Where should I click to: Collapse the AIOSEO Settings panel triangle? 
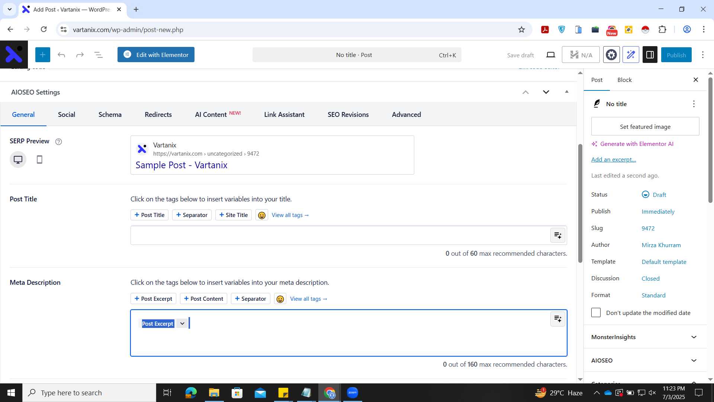(x=567, y=92)
